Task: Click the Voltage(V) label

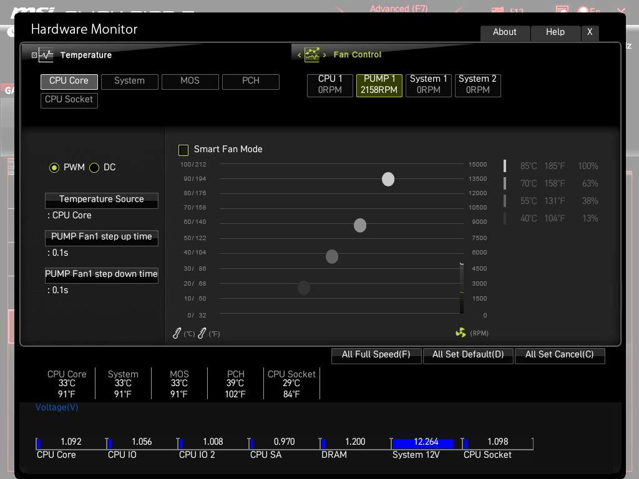Action: tap(57, 407)
